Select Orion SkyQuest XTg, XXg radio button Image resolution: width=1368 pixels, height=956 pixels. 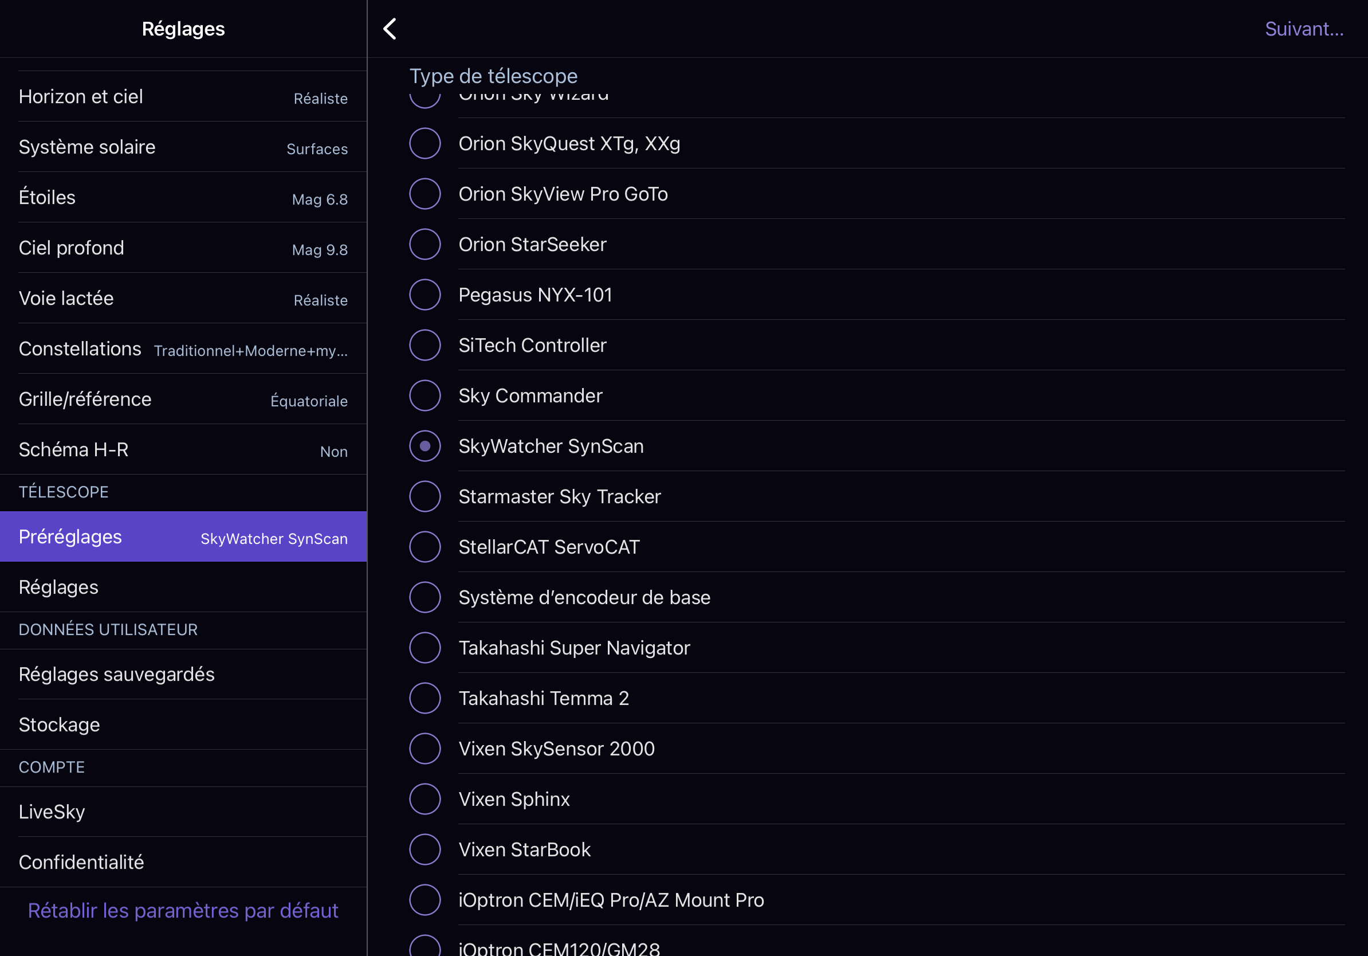coord(425,144)
